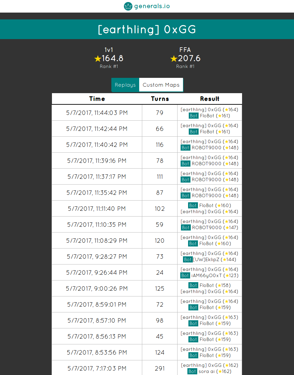Click the gold star beside the 164.8 rating

pos(98,59)
